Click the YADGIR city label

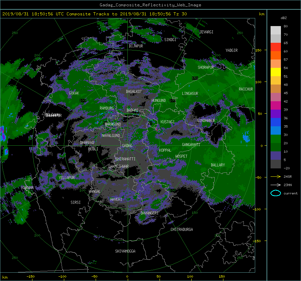click(231, 50)
